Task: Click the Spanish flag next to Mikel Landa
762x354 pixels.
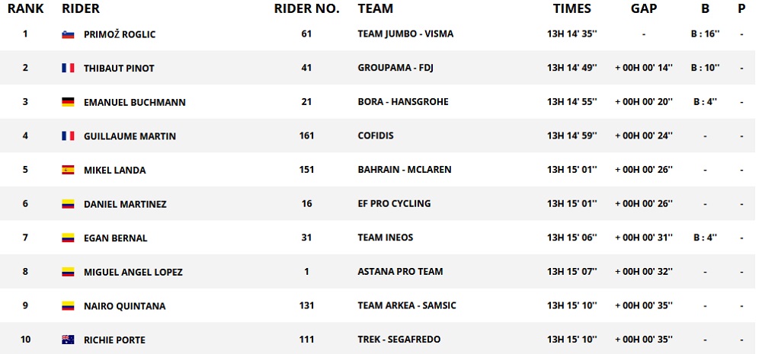Action: (68, 170)
